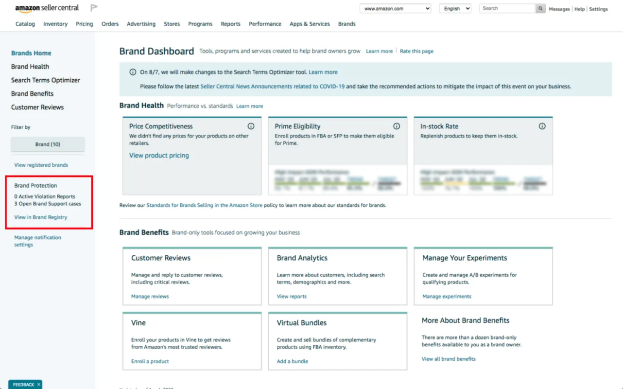
Task: Open the Pricing menu
Action: (x=85, y=24)
